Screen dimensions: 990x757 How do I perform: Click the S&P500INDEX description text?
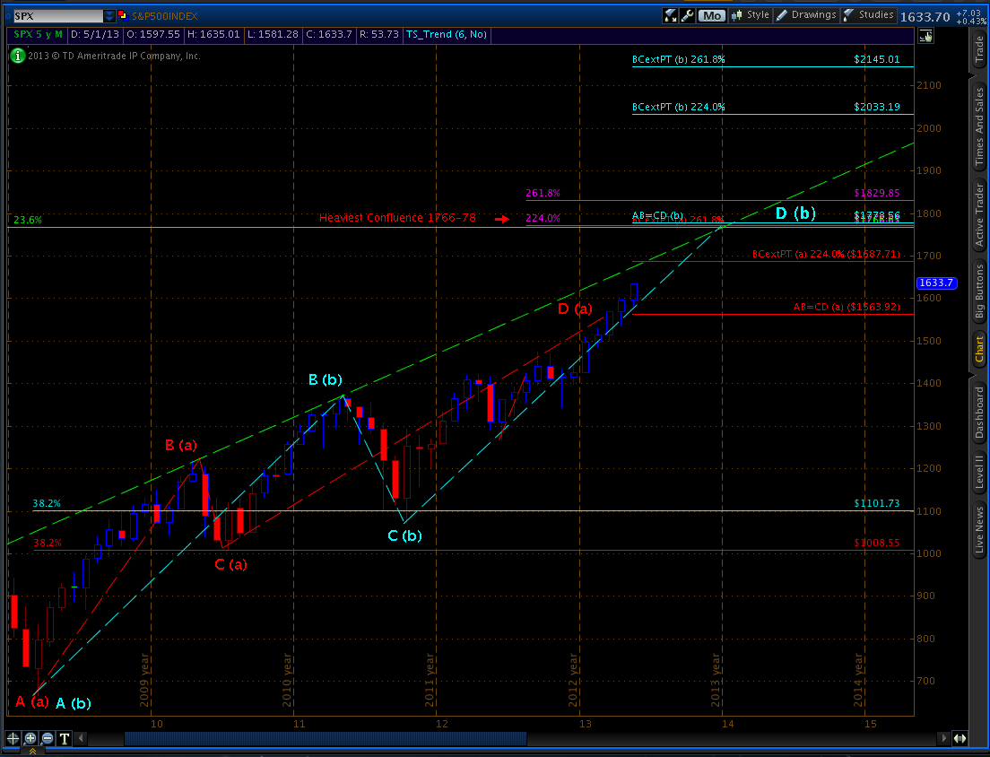tap(164, 16)
